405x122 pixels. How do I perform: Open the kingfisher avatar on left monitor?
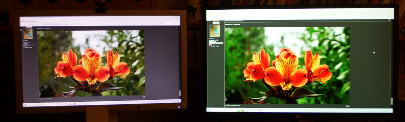point(28,34)
